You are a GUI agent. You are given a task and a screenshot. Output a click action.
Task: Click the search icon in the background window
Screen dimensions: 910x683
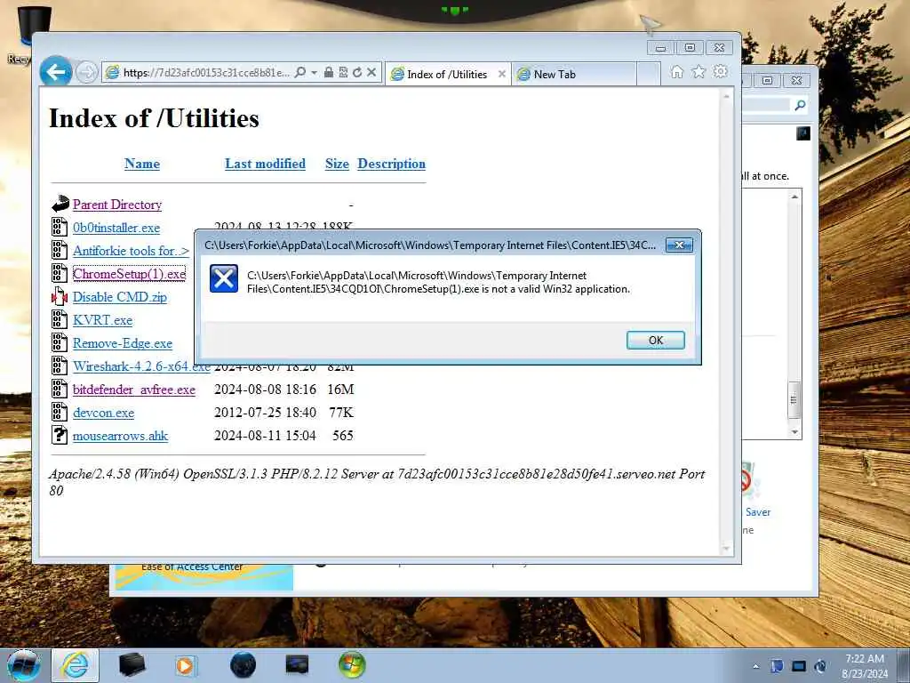(801, 105)
